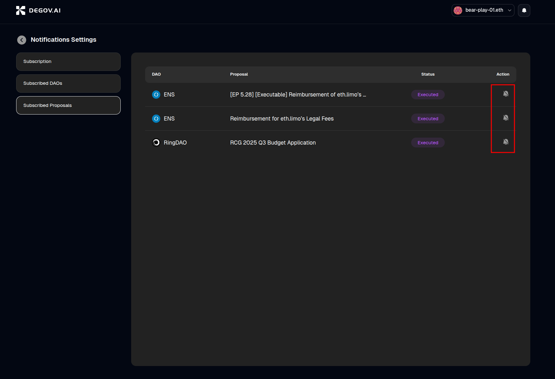The width and height of the screenshot is (555, 379).
Task: Click the DeGov.AI logo
Action: (38, 10)
